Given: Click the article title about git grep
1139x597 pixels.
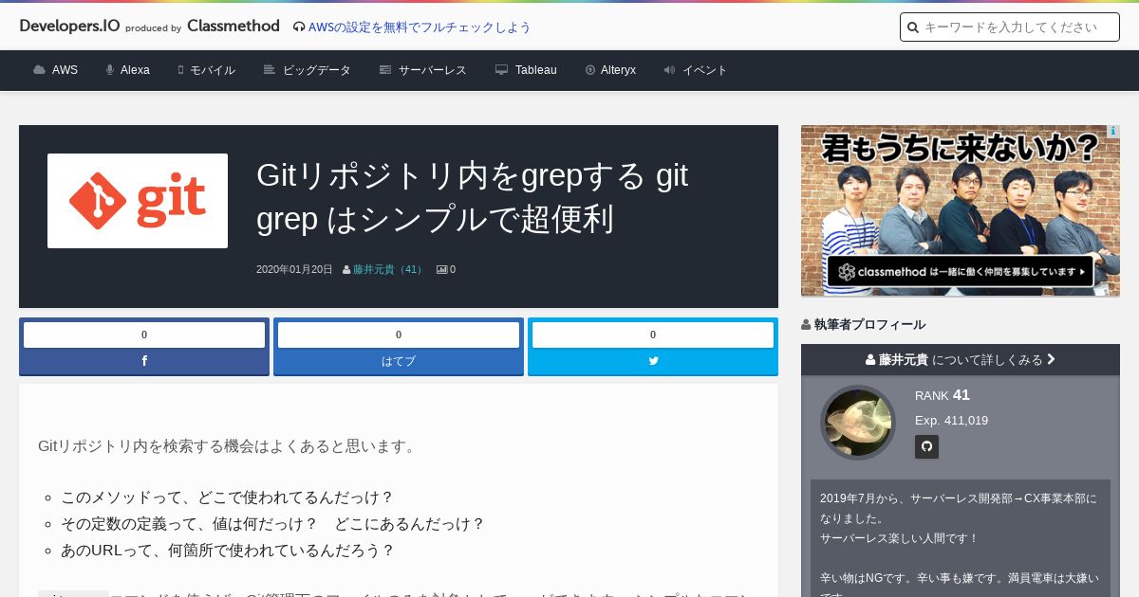Looking at the screenshot, I should click(472, 197).
